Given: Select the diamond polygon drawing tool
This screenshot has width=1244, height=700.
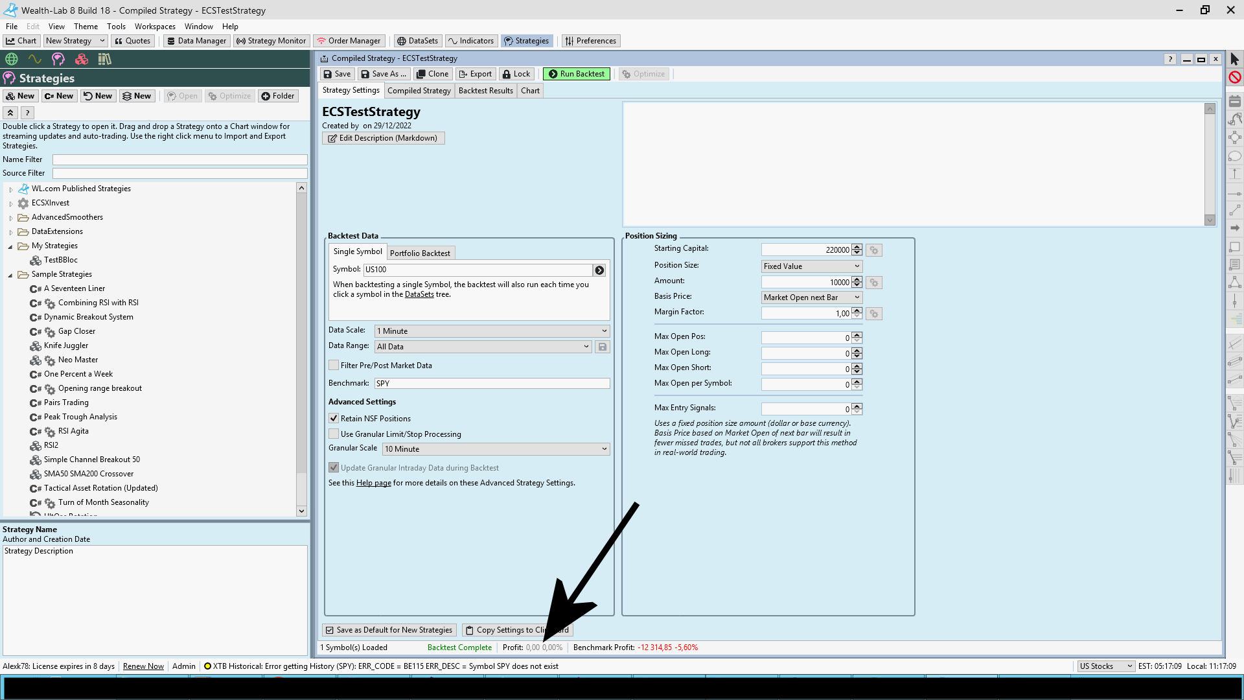Looking at the screenshot, I should point(1235,137).
